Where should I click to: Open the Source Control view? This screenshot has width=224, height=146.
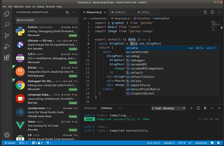(x=7, y=36)
